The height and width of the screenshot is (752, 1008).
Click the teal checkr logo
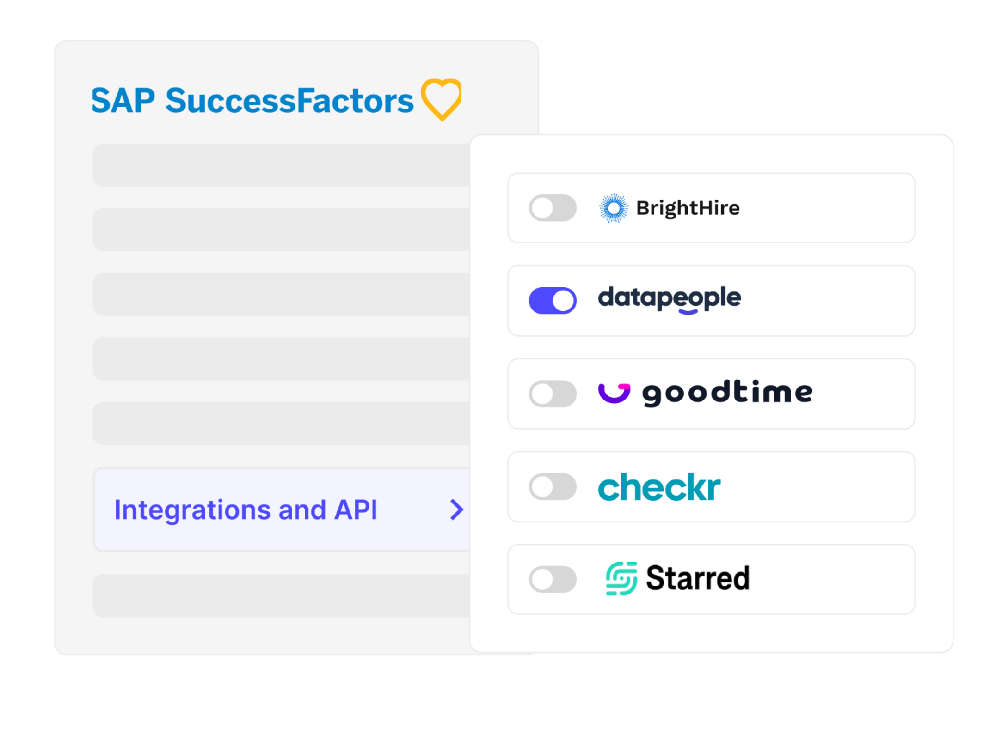pyautogui.click(x=659, y=487)
